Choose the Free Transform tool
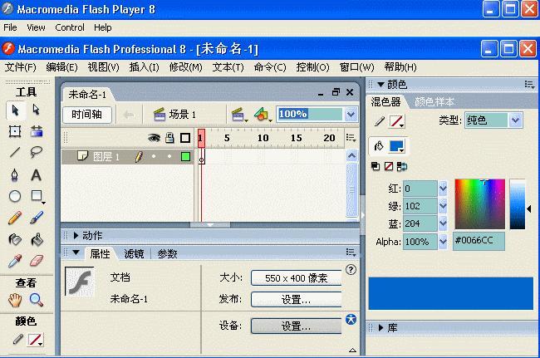This screenshot has height=358, width=540. (x=15, y=131)
